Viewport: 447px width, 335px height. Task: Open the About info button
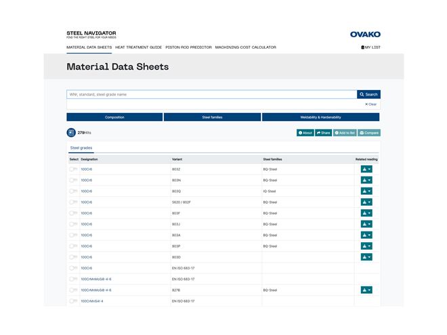[x=305, y=133]
